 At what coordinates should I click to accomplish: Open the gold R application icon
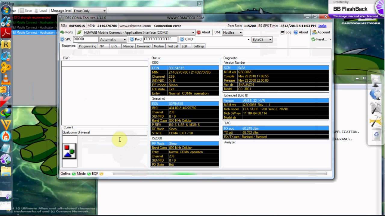[6, 45]
